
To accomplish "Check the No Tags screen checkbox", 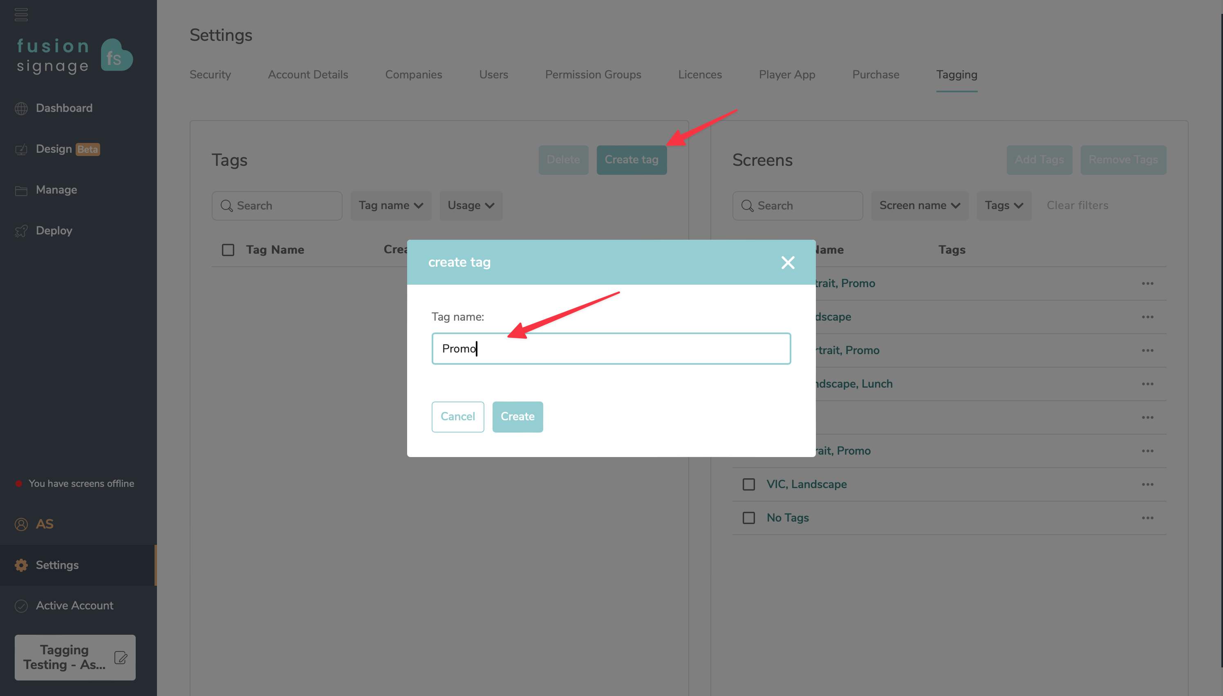I will [x=748, y=518].
